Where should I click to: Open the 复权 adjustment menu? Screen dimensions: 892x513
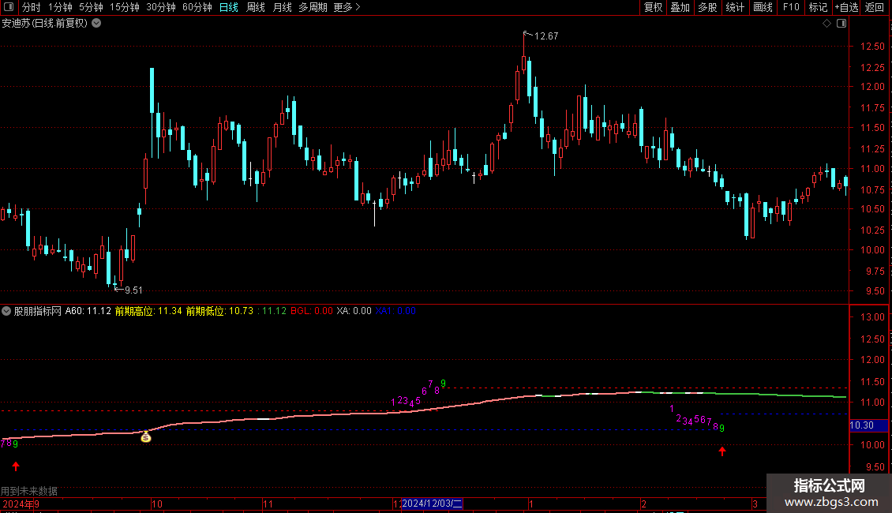[x=653, y=7]
